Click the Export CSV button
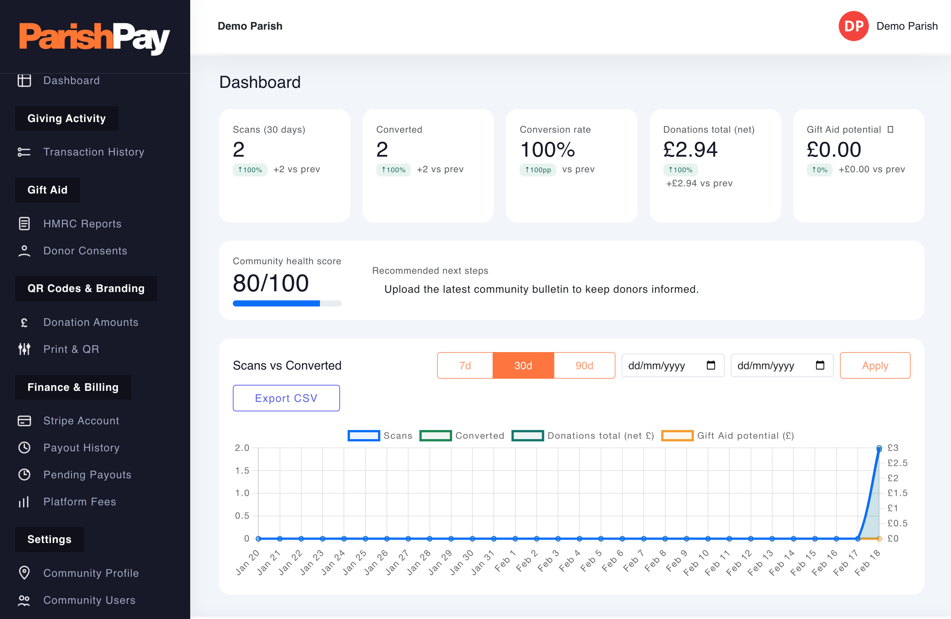951x619 pixels. pos(286,398)
